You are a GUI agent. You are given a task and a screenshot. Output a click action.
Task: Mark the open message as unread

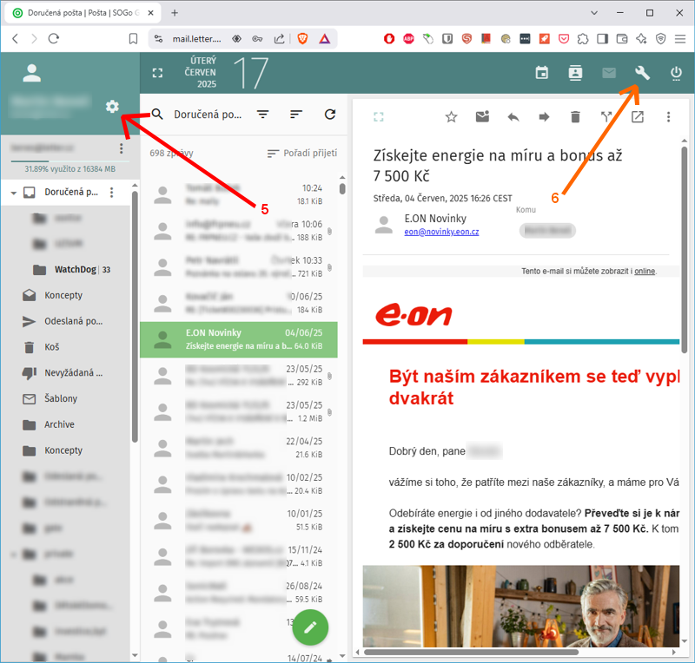(x=482, y=117)
